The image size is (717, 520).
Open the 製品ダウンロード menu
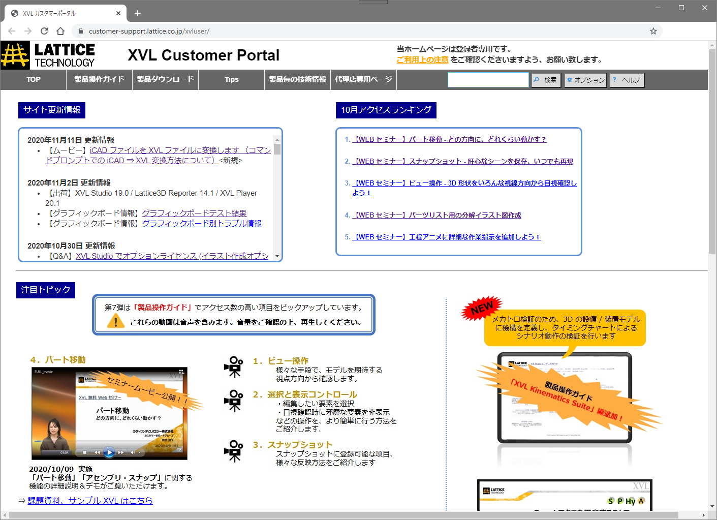[165, 79]
